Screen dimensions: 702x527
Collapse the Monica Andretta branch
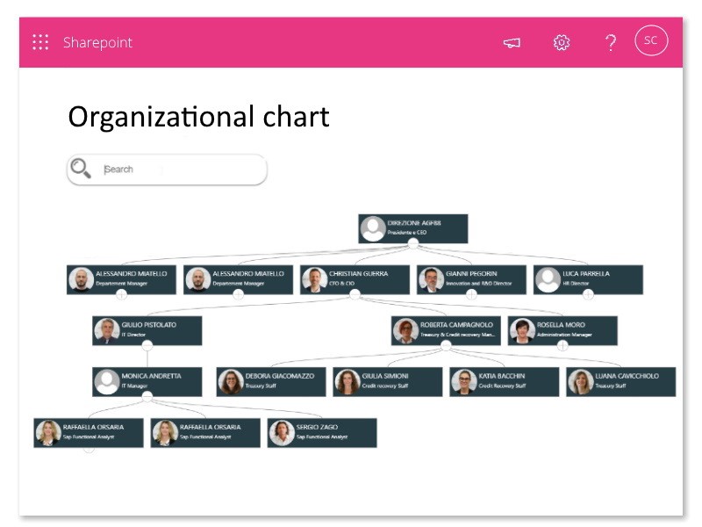[146, 395]
